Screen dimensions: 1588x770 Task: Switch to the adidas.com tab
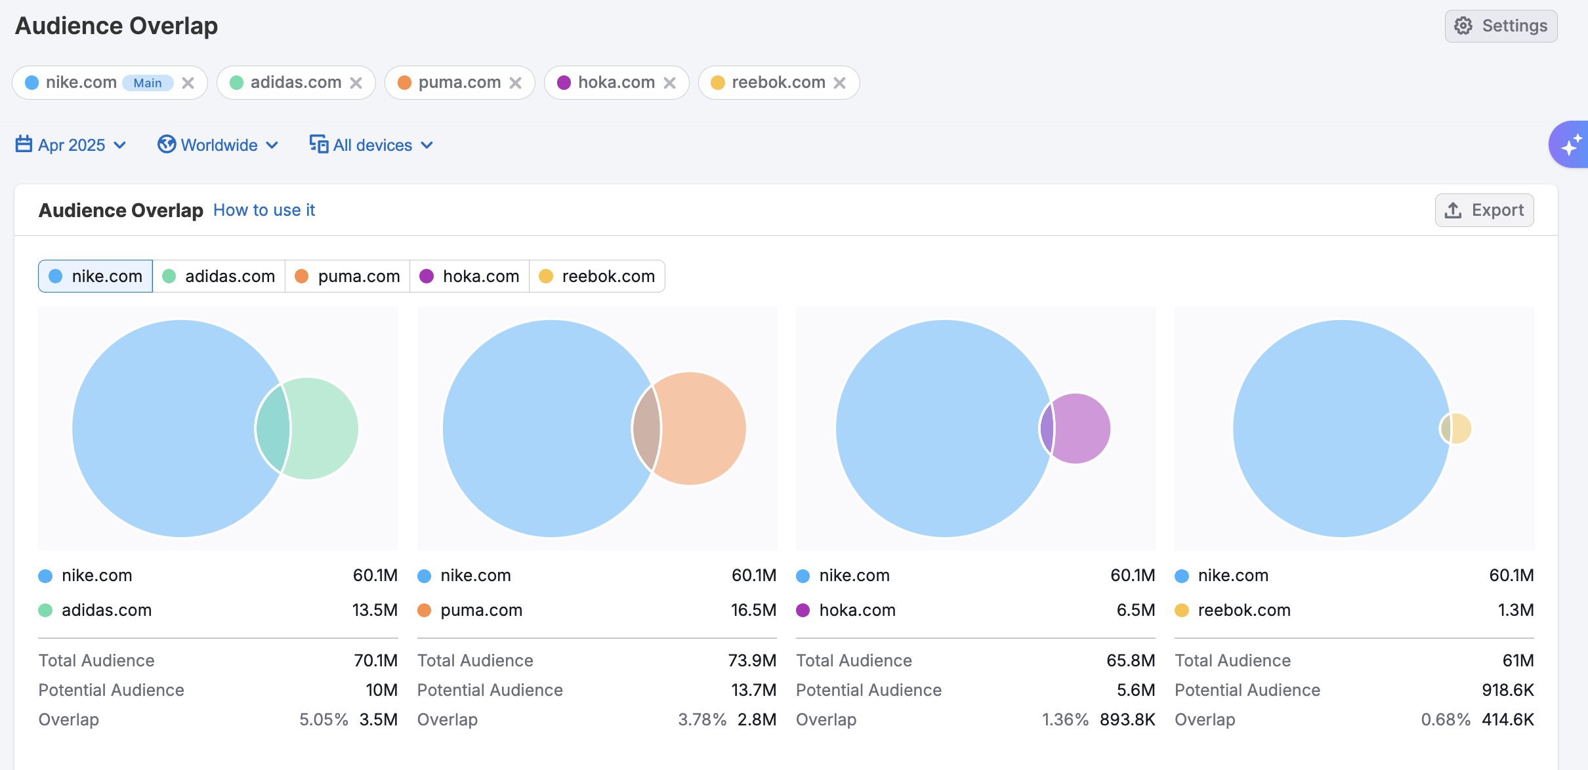[219, 276]
